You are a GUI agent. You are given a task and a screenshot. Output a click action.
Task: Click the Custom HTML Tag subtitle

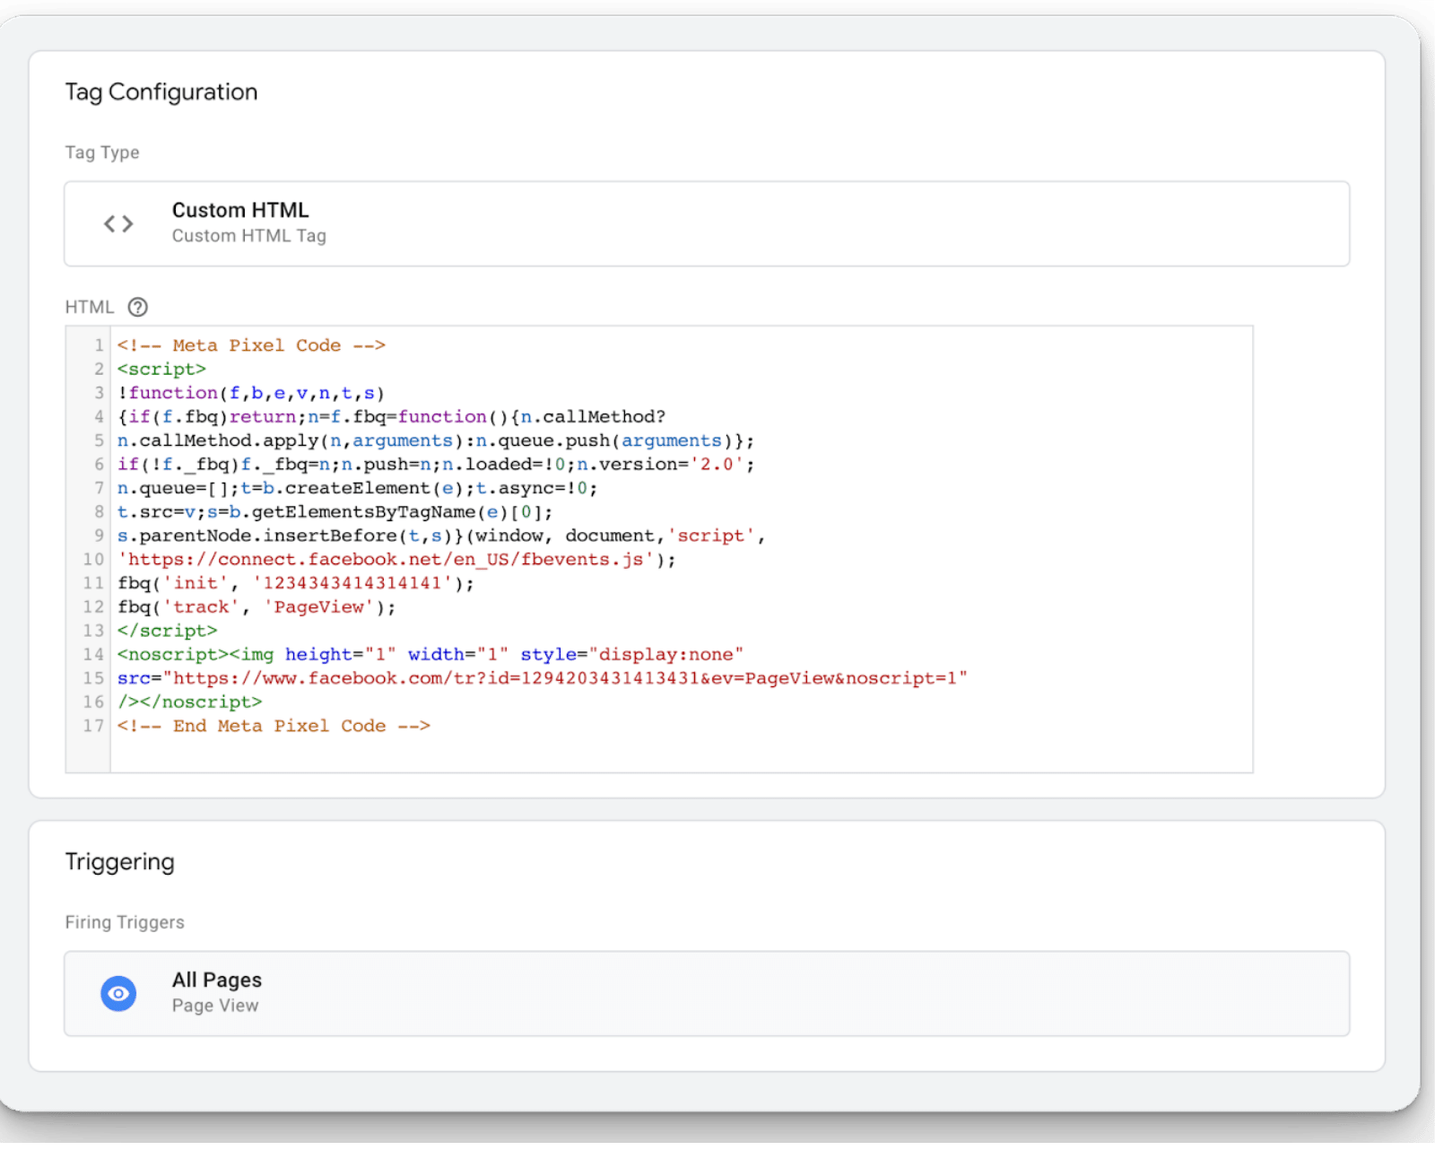[249, 236]
